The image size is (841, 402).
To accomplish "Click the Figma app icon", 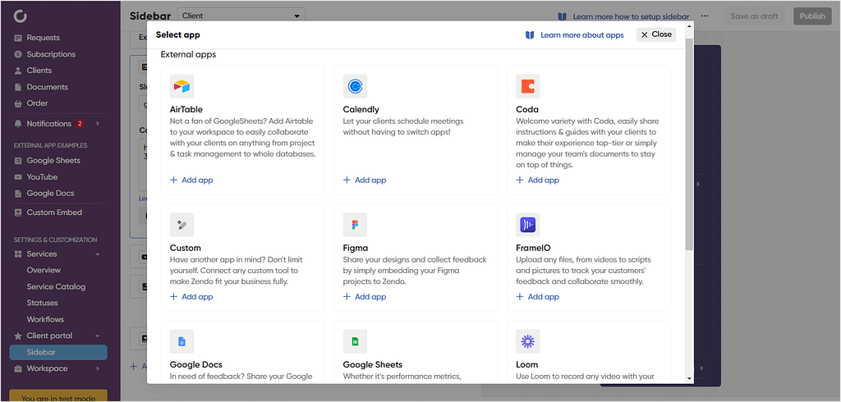I will [x=355, y=225].
